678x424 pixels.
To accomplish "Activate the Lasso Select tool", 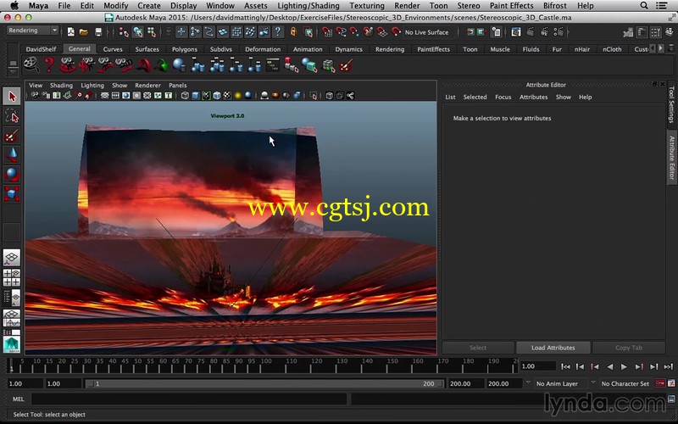I will pyautogui.click(x=12, y=116).
